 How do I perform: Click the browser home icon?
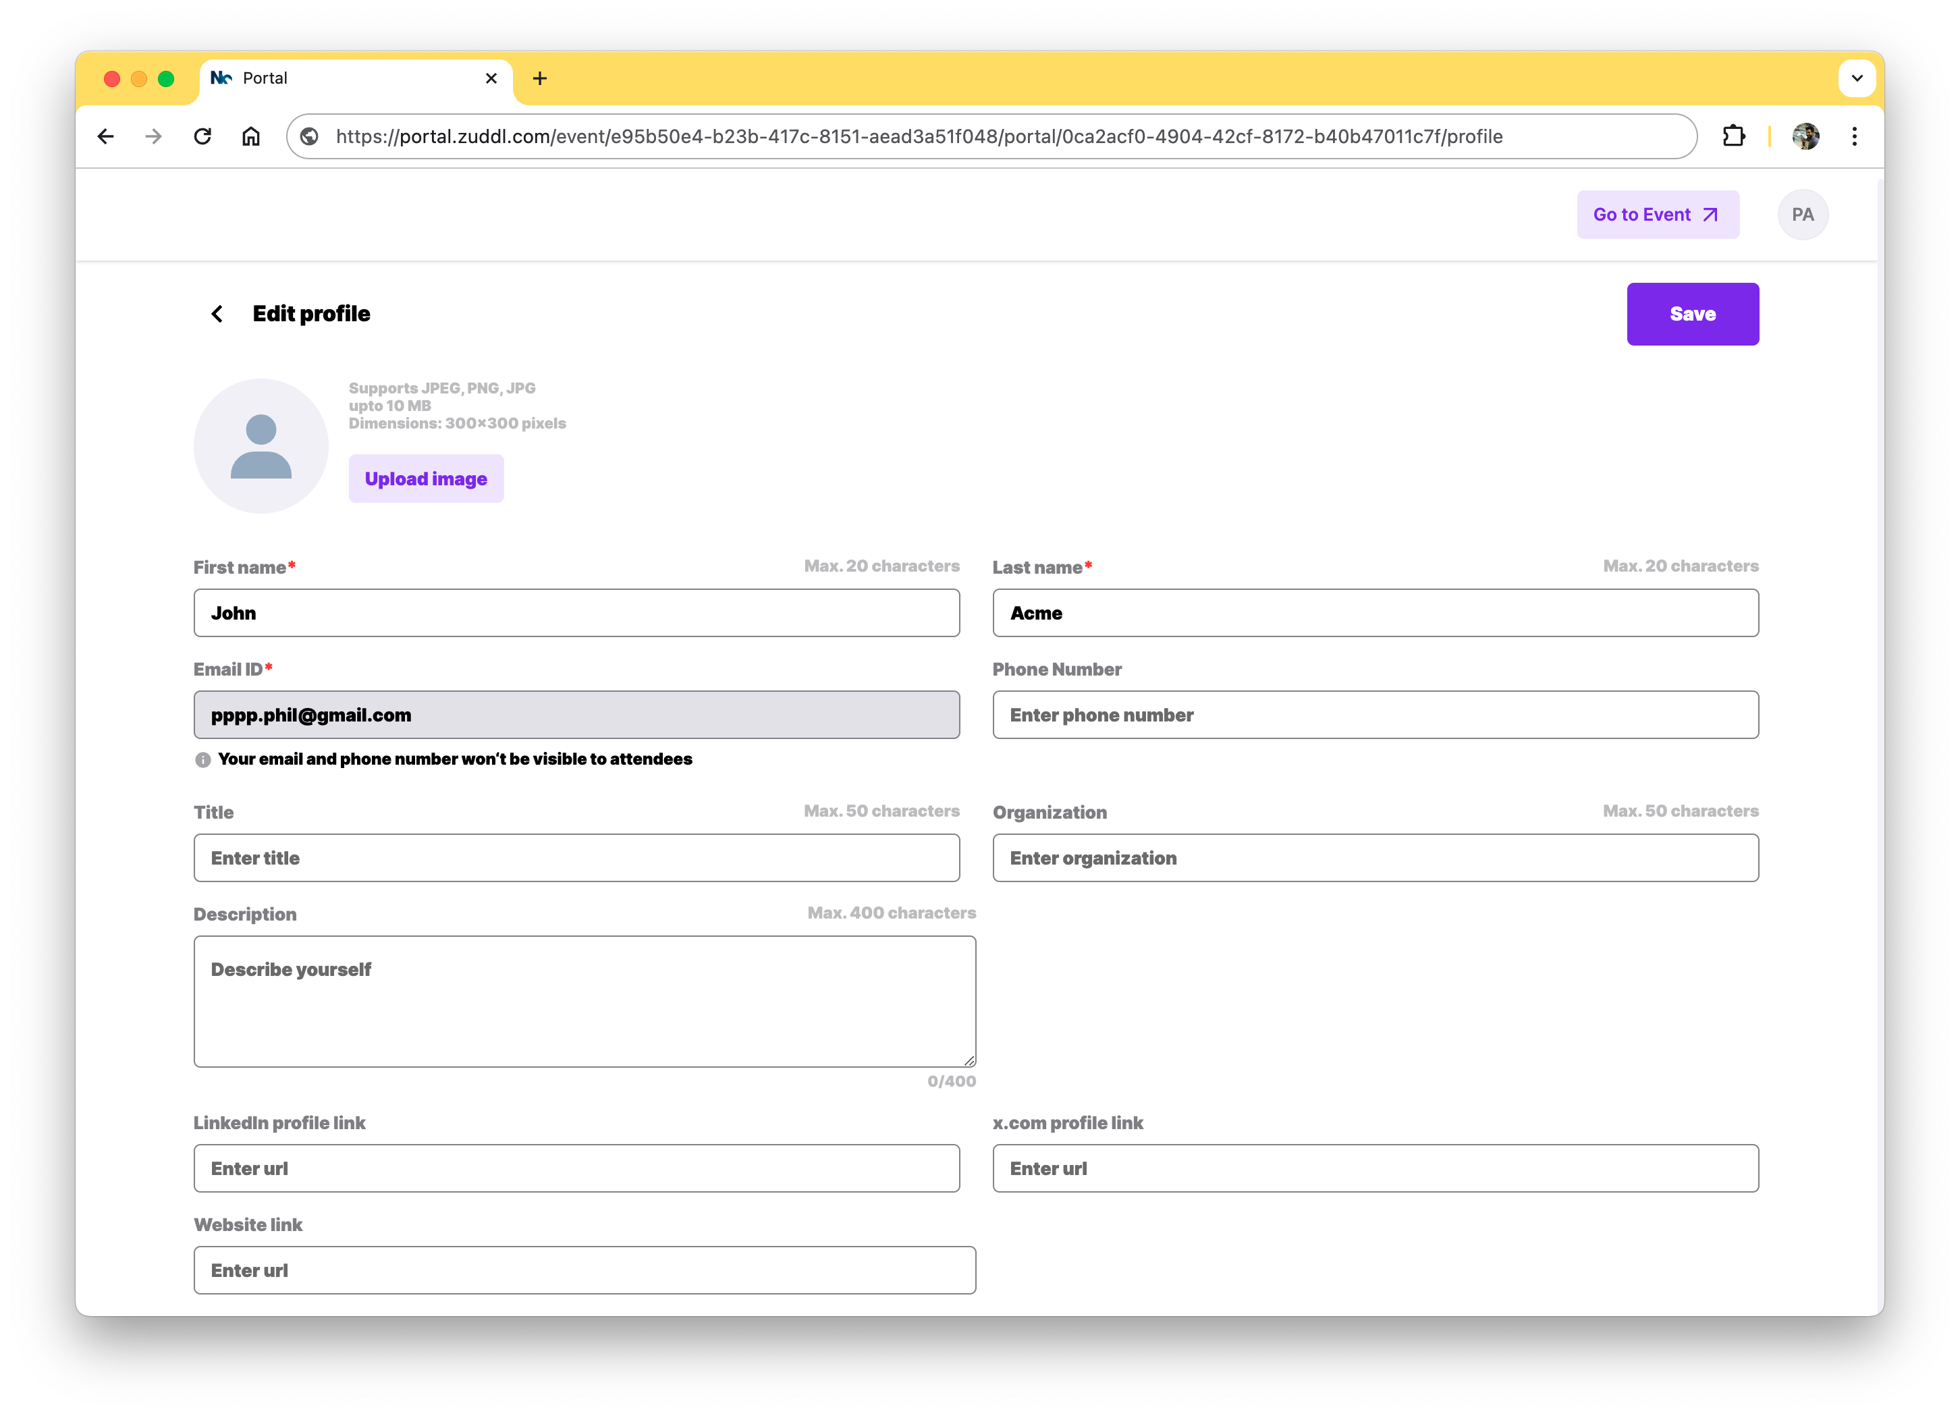click(x=250, y=136)
